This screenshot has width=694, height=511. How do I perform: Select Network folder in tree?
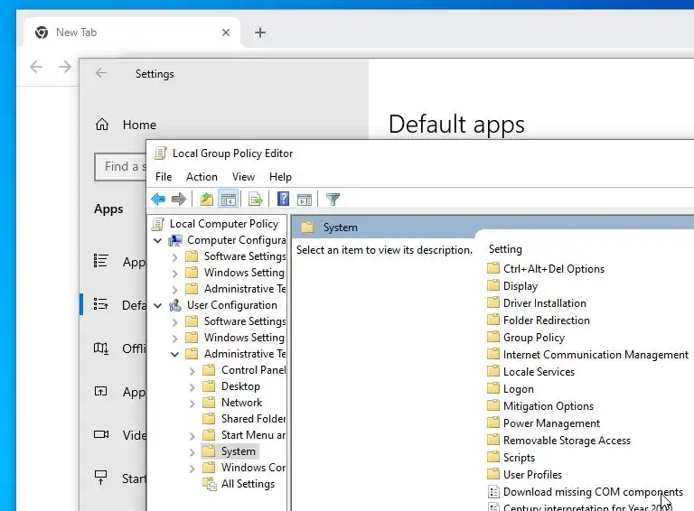point(232,403)
